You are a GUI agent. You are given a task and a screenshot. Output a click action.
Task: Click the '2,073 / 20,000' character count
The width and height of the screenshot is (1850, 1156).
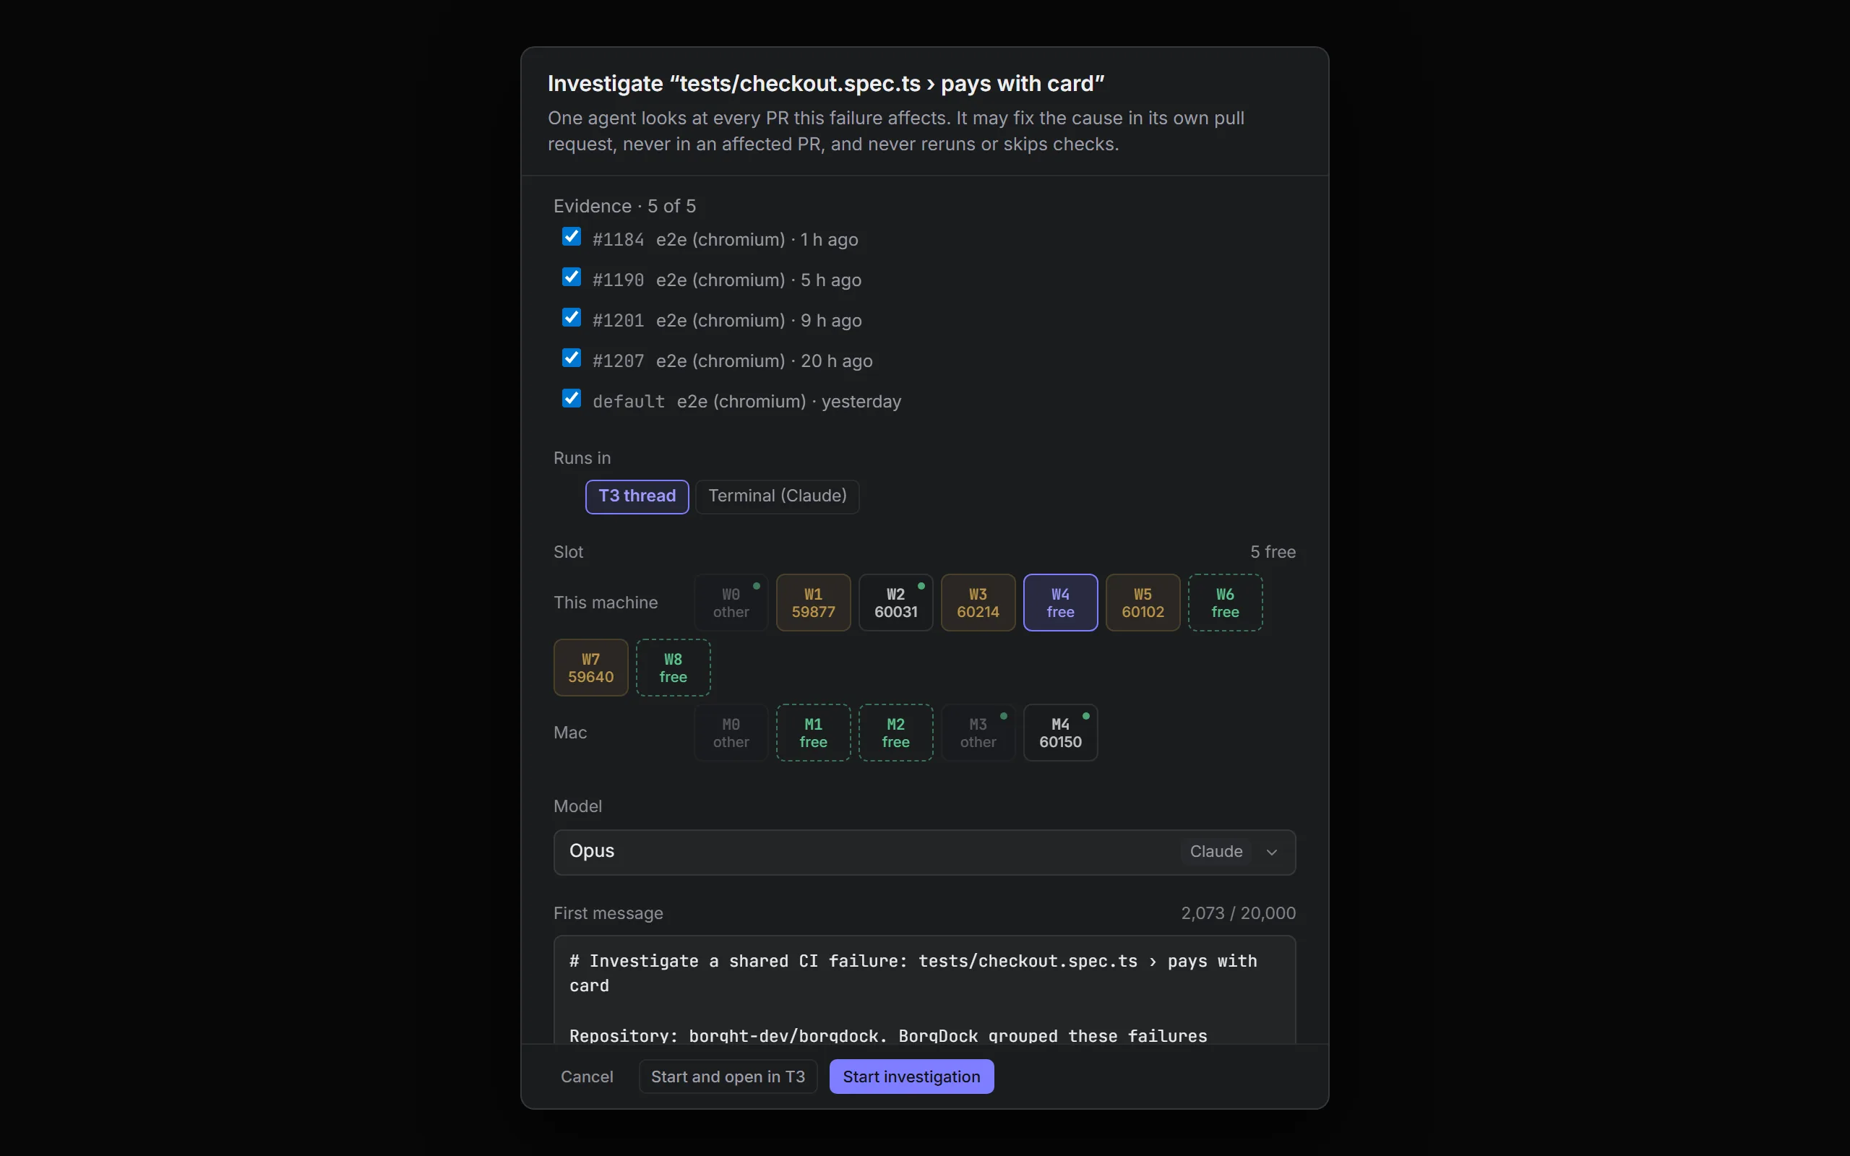pyautogui.click(x=1238, y=914)
